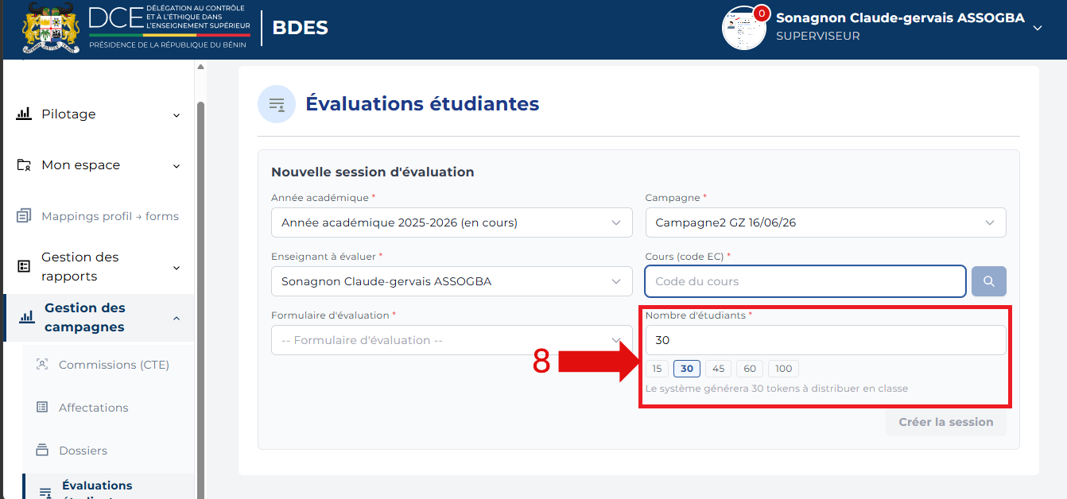Click the Évaluations étudiantes page title

[x=423, y=103]
